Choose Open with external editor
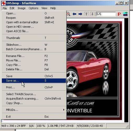 tap(34, 22)
